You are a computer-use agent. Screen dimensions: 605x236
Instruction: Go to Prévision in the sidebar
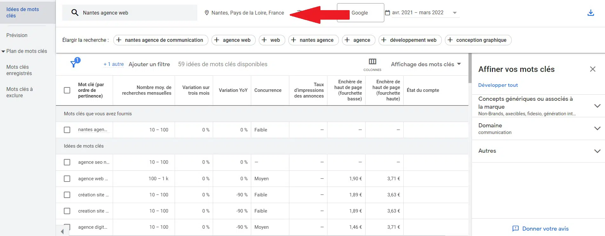pos(17,35)
